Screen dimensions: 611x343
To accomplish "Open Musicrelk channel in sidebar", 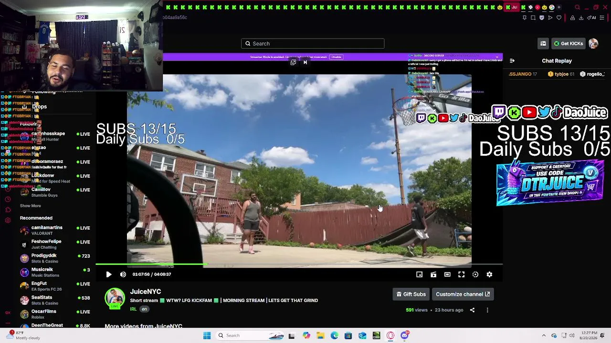I will 55,272.
